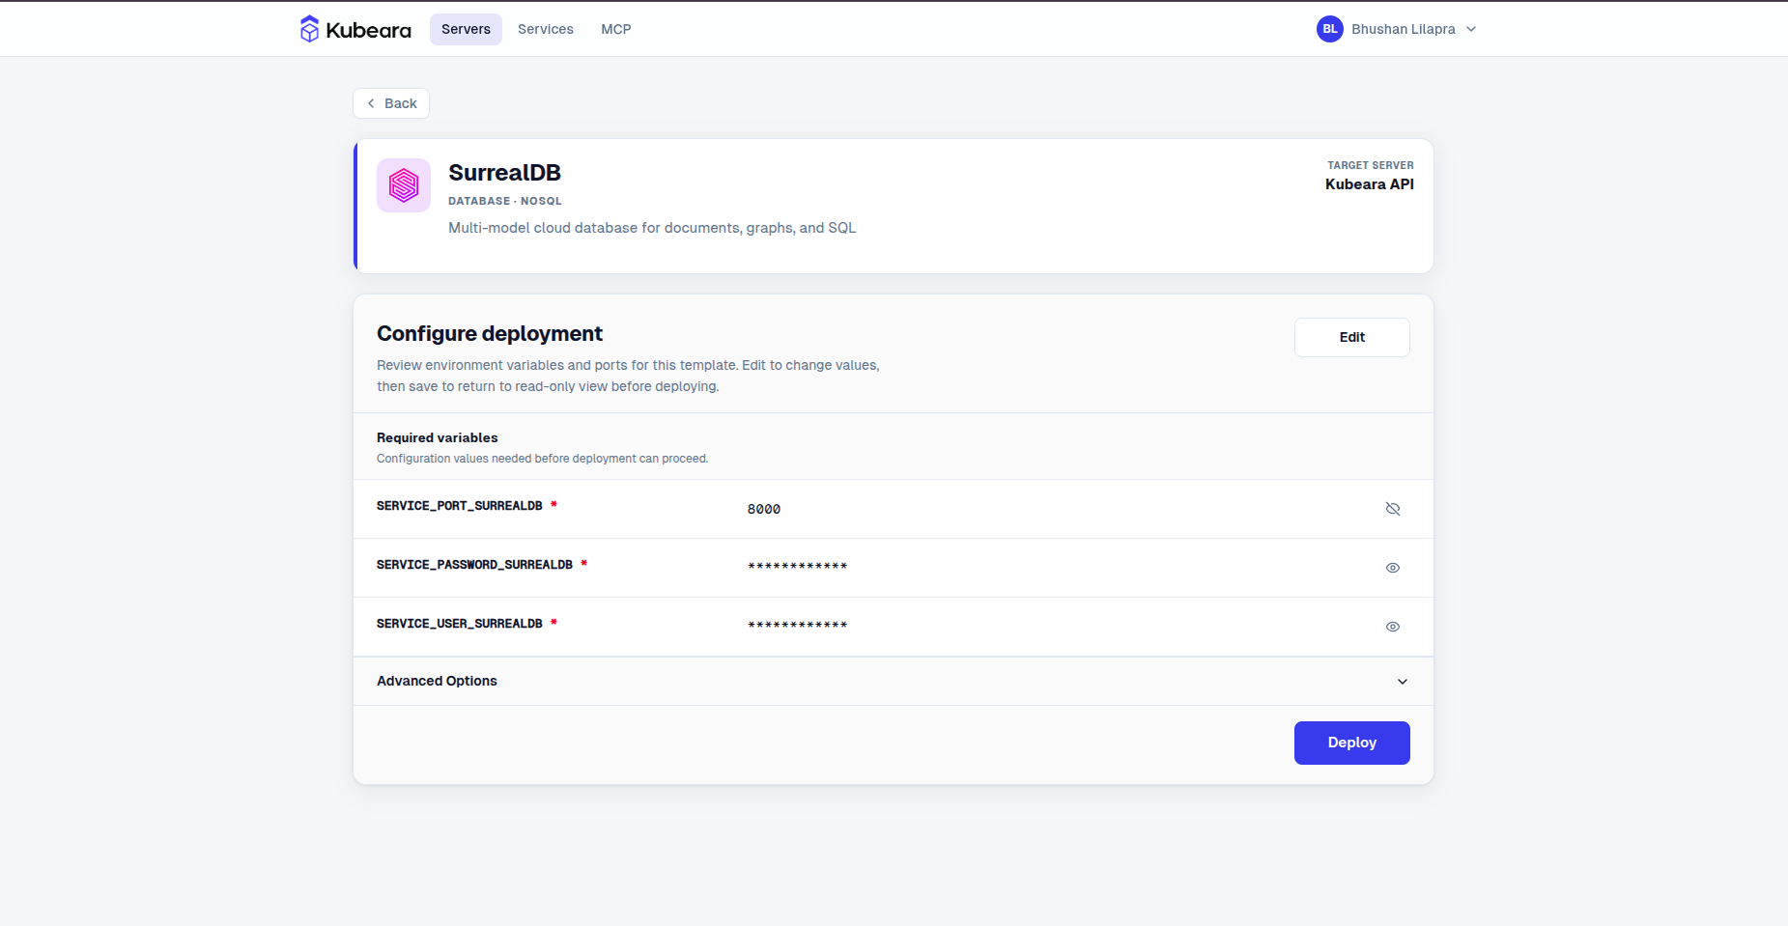
Task: Switch to the Services tab
Action: pos(546,29)
